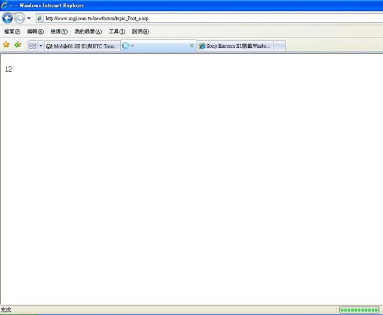Open the 編輯 (Edit) menu
Image resolution: width=383 pixels, height=315 pixels.
(35, 32)
